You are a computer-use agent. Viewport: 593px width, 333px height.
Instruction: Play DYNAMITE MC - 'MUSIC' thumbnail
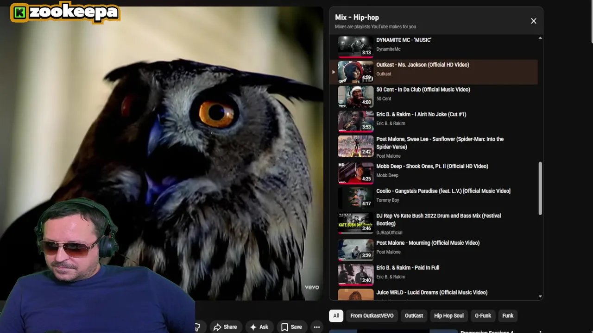355,47
